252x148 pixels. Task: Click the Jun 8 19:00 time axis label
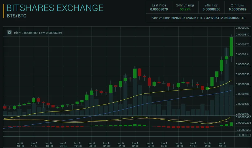pyautogui.click(x=49, y=145)
